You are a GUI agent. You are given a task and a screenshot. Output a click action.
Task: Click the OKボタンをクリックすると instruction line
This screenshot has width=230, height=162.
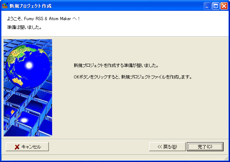point(133,77)
